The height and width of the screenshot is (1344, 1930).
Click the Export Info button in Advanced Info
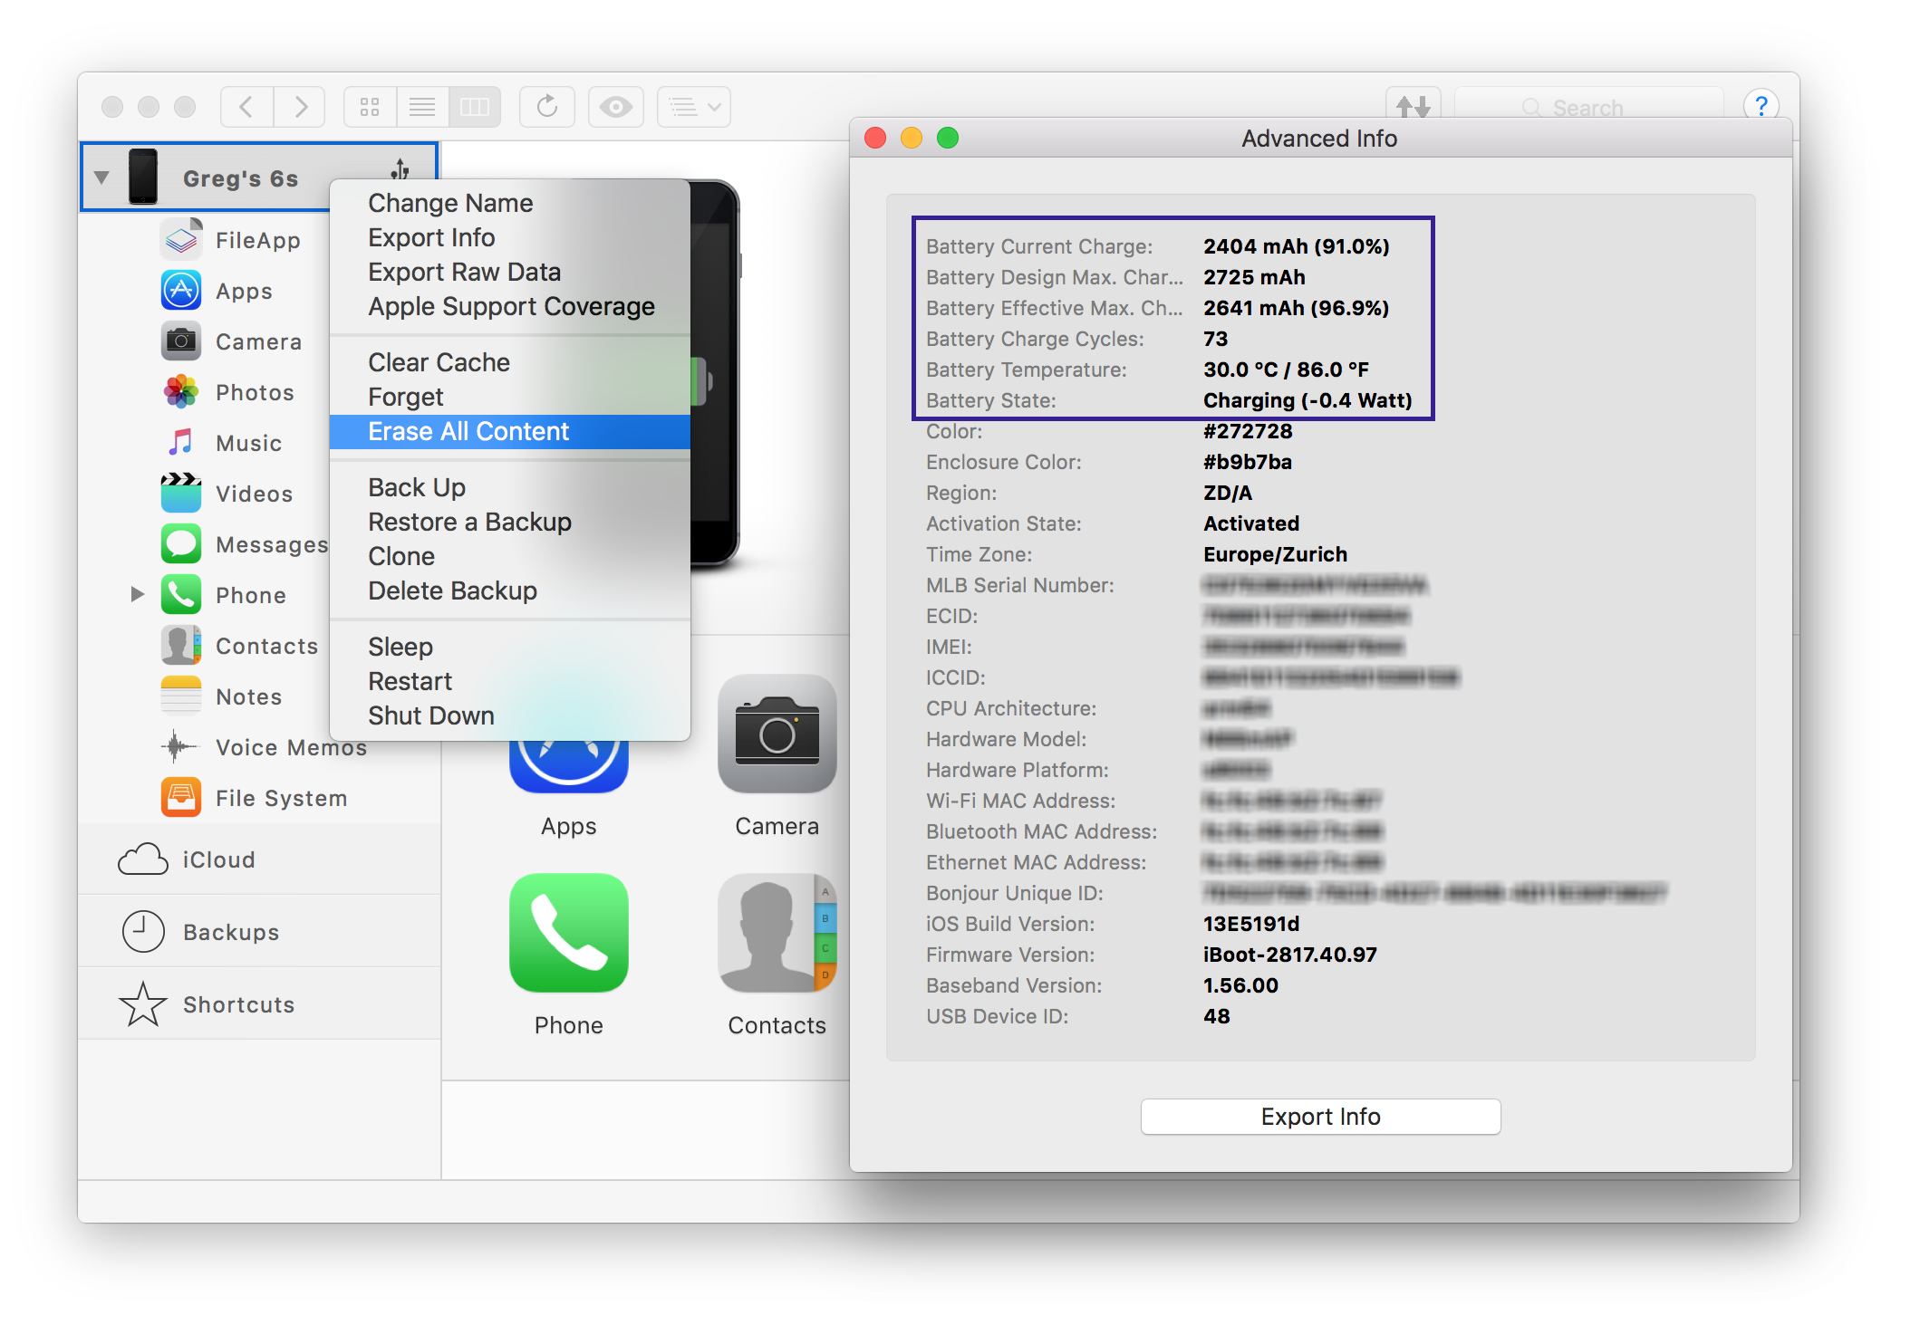pos(1320,1116)
